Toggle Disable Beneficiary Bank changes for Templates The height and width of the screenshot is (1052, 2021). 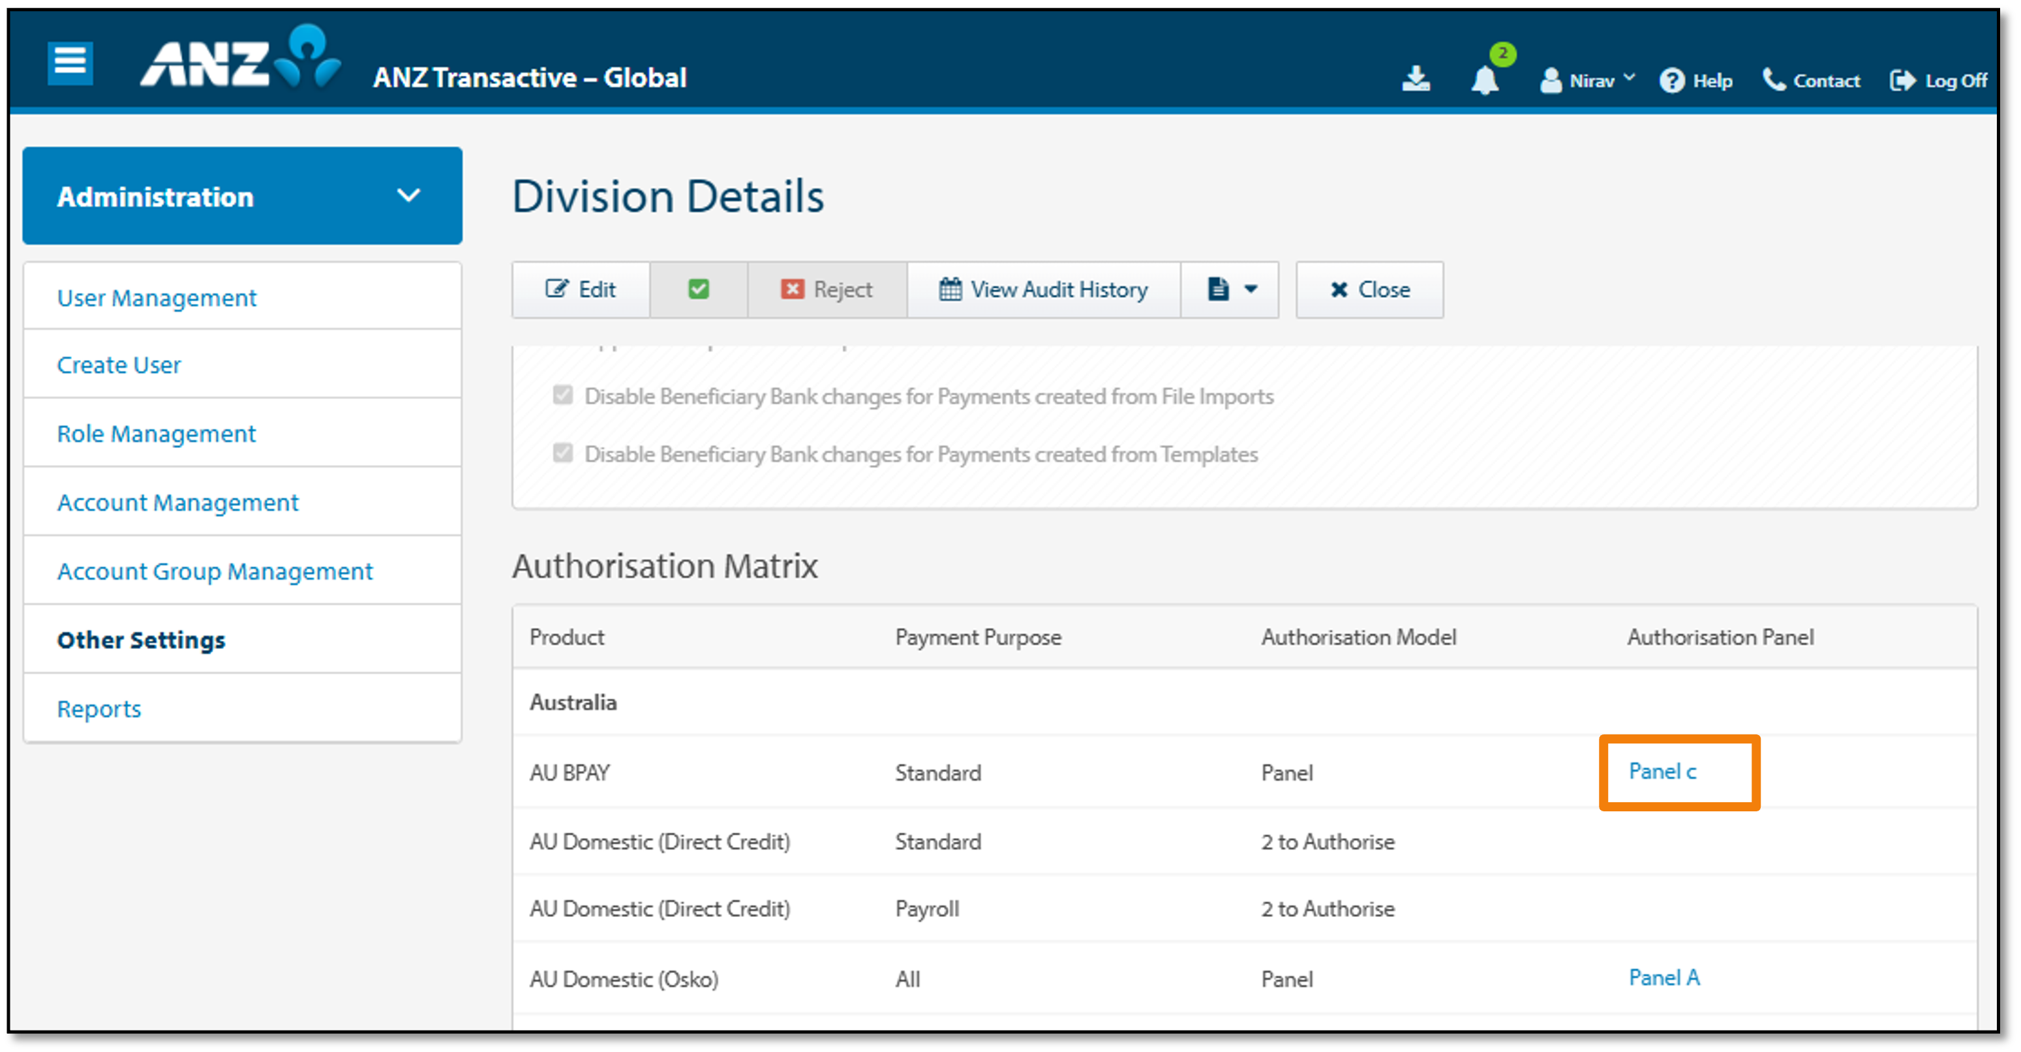[563, 453]
